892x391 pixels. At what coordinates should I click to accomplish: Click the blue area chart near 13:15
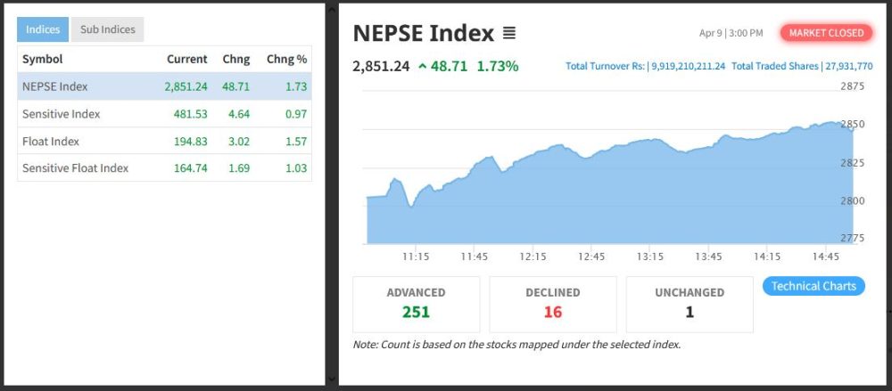[x=649, y=196]
